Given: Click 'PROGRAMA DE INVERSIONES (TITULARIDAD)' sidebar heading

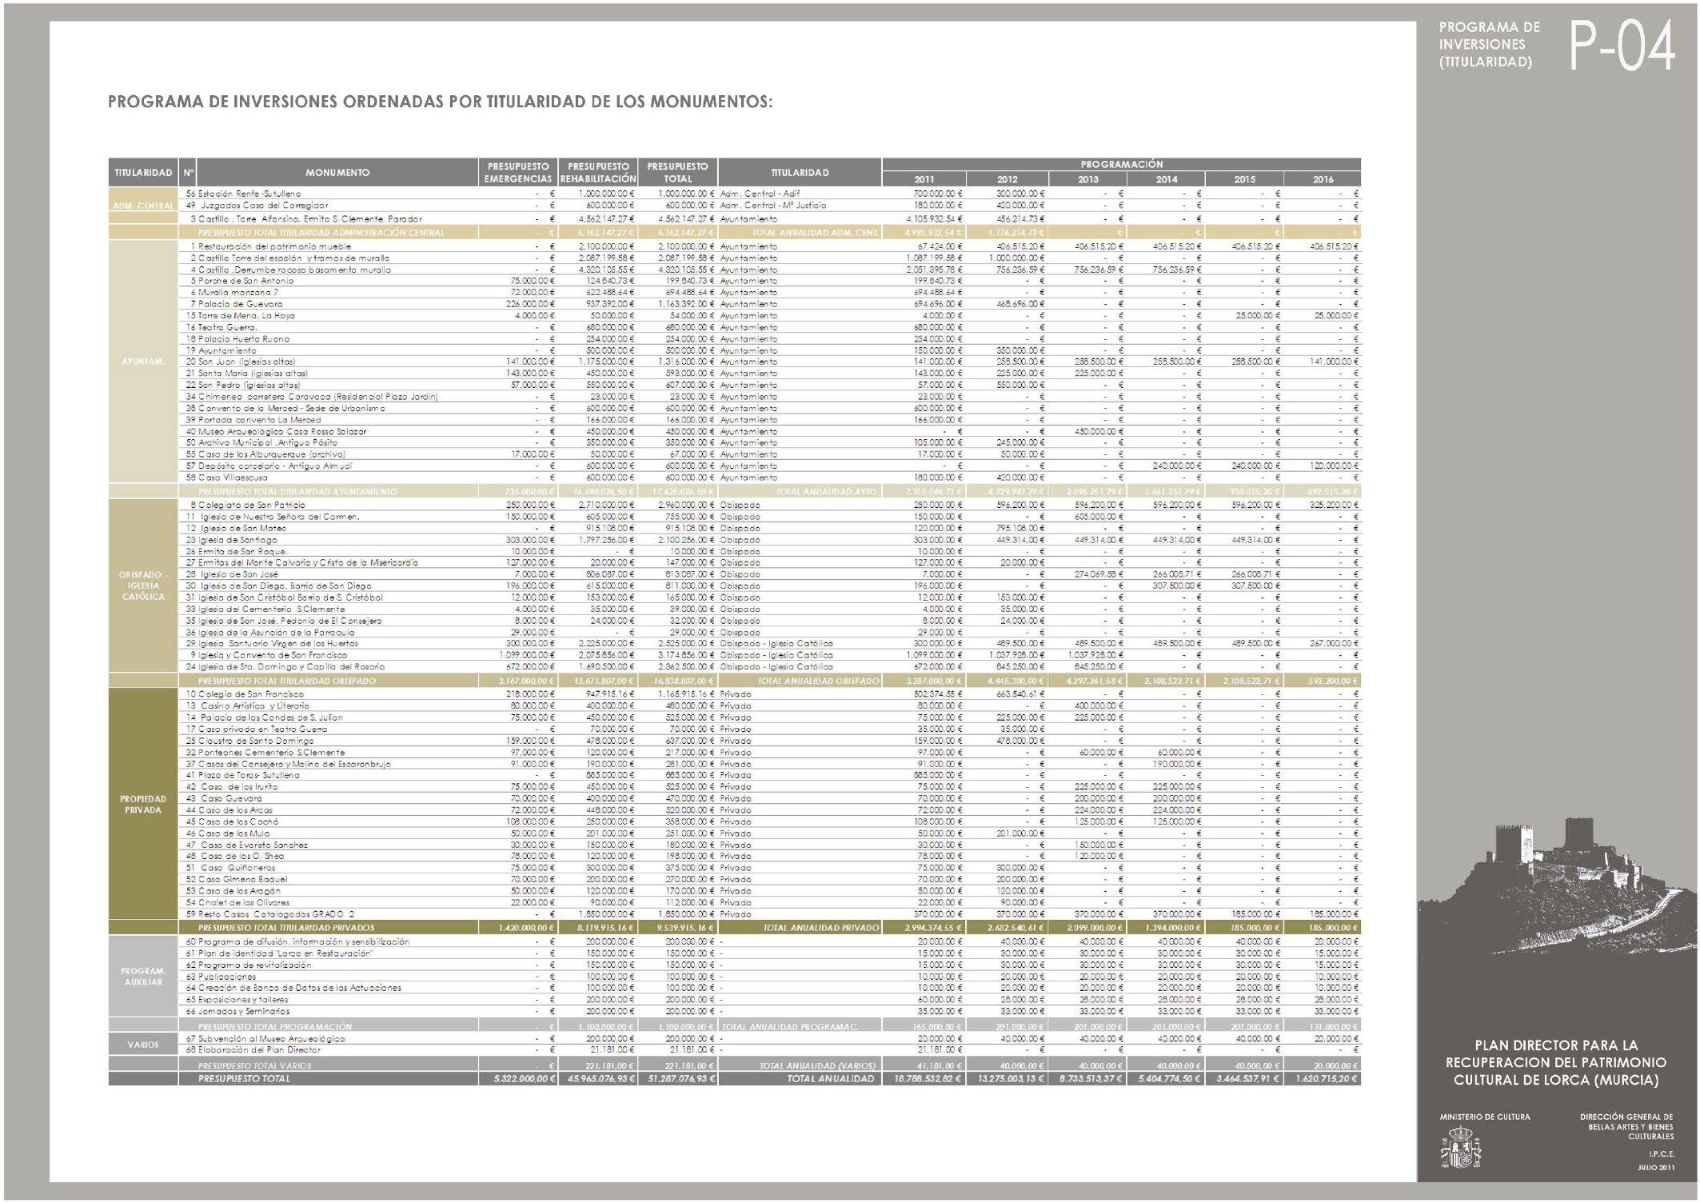Looking at the screenshot, I should tap(1489, 45).
